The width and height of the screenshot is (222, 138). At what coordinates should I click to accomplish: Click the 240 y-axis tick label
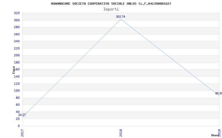tap(17, 41)
